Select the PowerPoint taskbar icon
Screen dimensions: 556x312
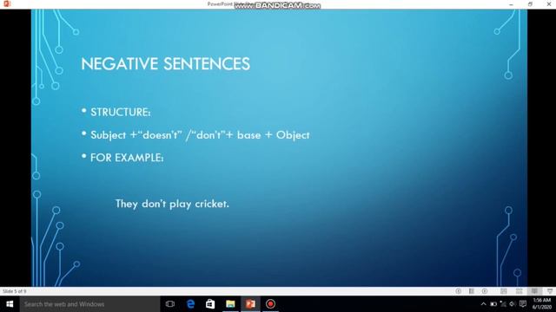point(250,304)
